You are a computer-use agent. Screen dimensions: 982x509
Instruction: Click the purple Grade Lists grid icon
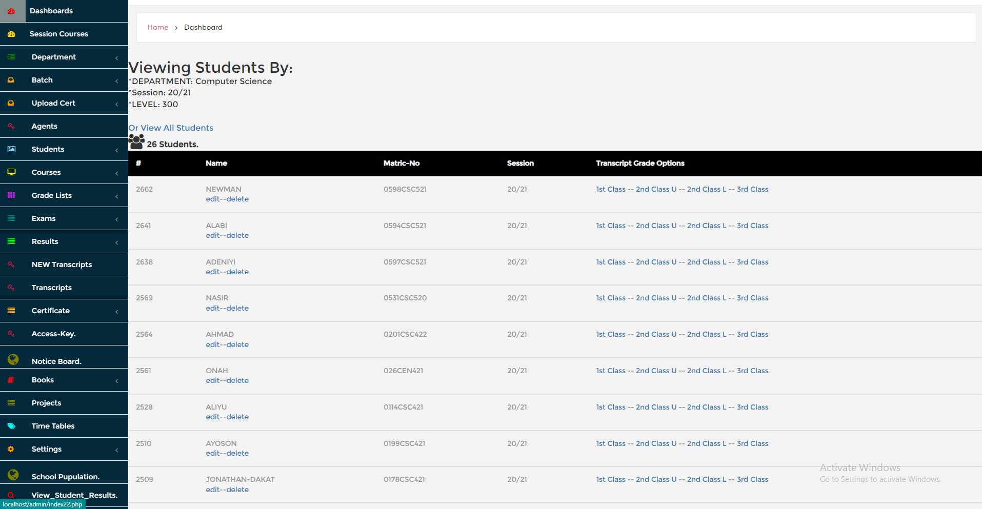click(11, 195)
